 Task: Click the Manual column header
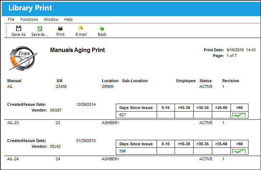(14, 81)
